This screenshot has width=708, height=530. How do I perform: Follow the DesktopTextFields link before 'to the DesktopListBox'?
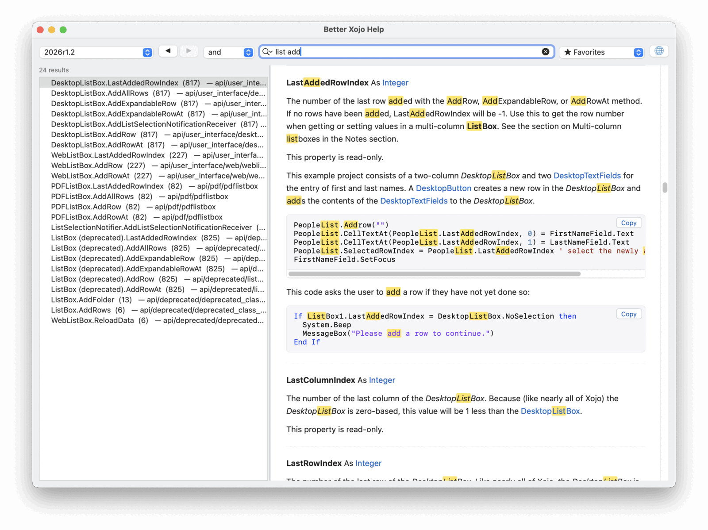point(414,201)
